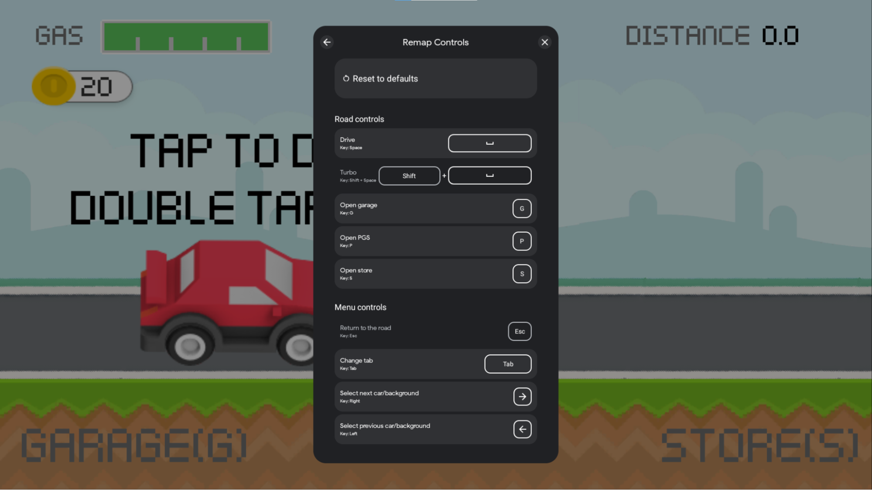Click the close X button on remap dialog
The width and height of the screenshot is (872, 490).
[545, 42]
